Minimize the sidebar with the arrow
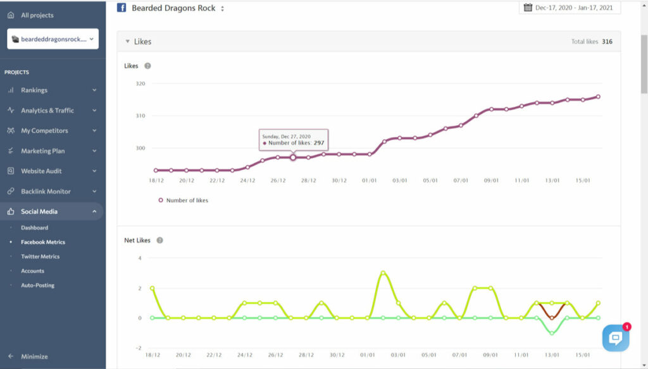Image resolution: width=648 pixels, height=369 pixels. [11, 356]
